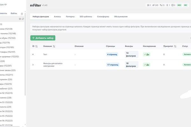Select tree item ending in (152179)
The width and height of the screenshot is (191, 127).
coord(5,43)
